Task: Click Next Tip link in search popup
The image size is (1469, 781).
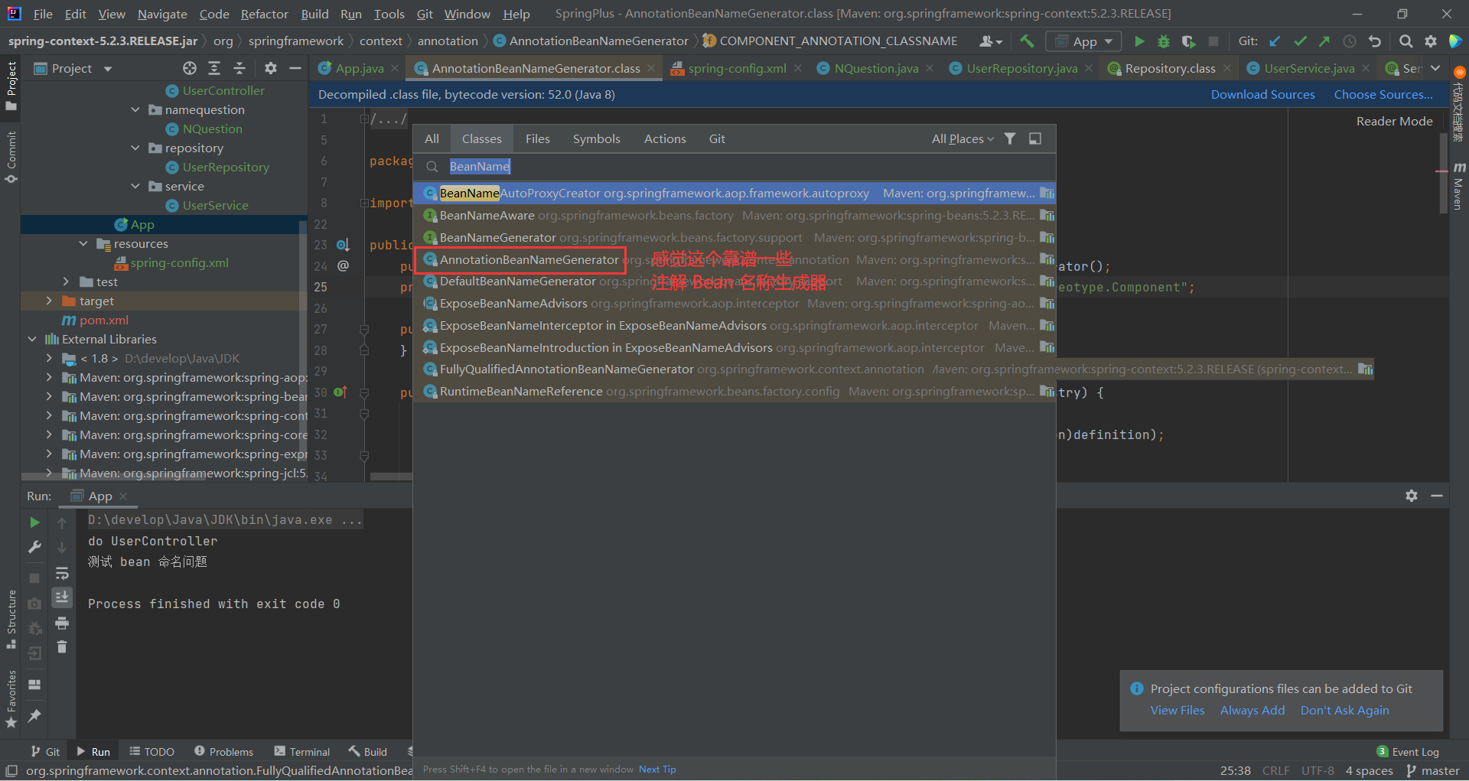Action: (657, 769)
